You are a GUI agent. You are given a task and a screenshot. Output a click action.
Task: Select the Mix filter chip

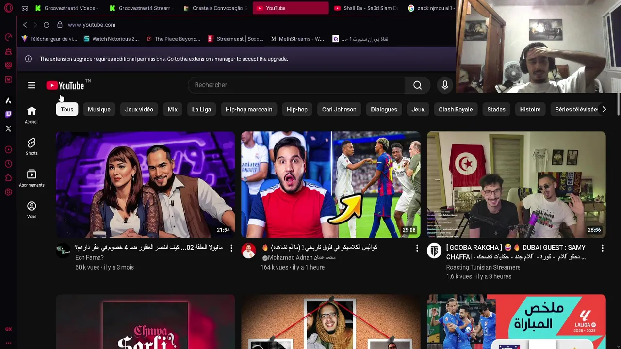173,110
